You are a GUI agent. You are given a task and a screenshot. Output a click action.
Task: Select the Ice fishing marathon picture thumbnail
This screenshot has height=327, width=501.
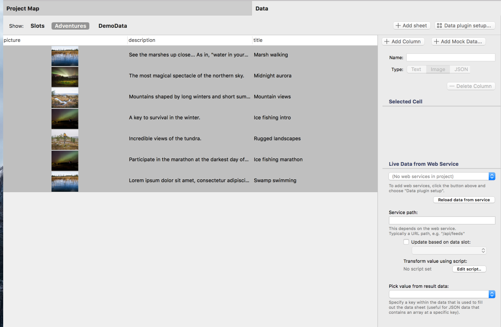(65, 161)
